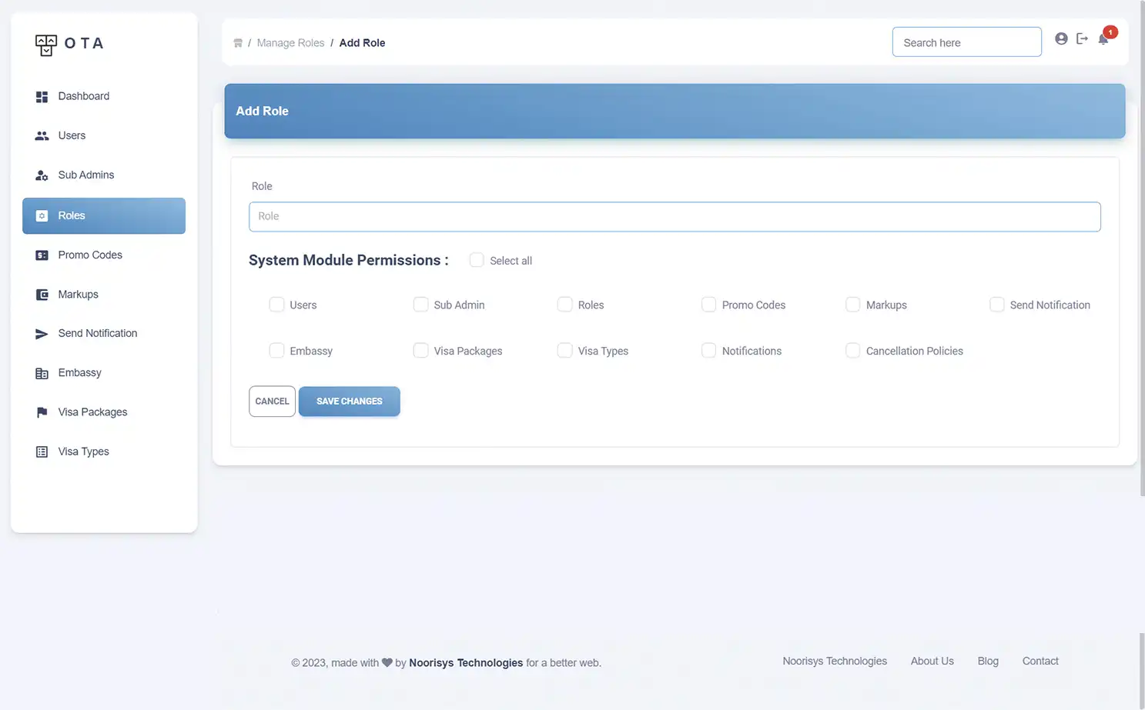Click the logout icon in header
The width and height of the screenshot is (1145, 710).
(x=1082, y=38)
